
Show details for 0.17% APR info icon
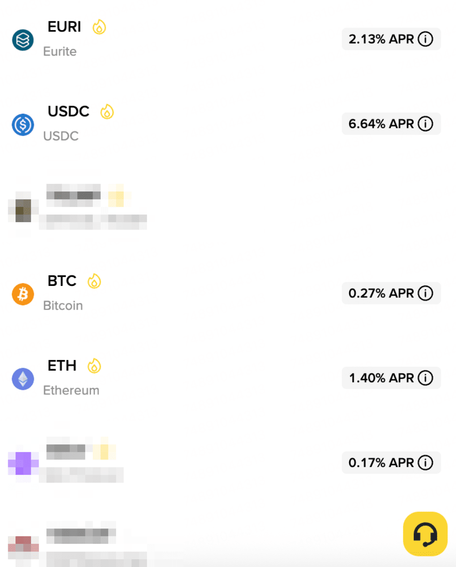point(425,463)
